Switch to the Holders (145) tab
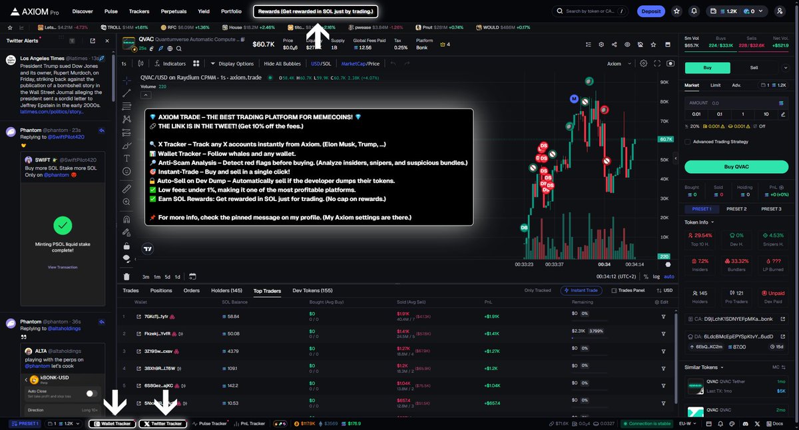The width and height of the screenshot is (799, 430). click(226, 291)
